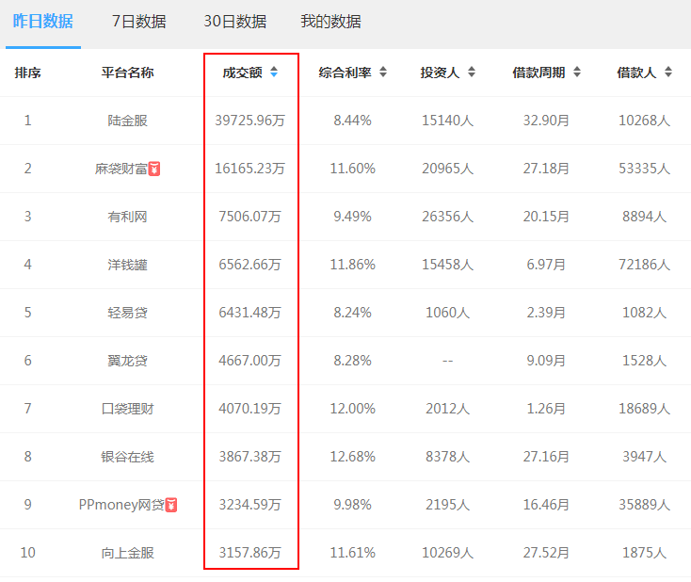Select the 16165.23万 transaction value
The height and width of the screenshot is (582, 691).
[x=249, y=169]
